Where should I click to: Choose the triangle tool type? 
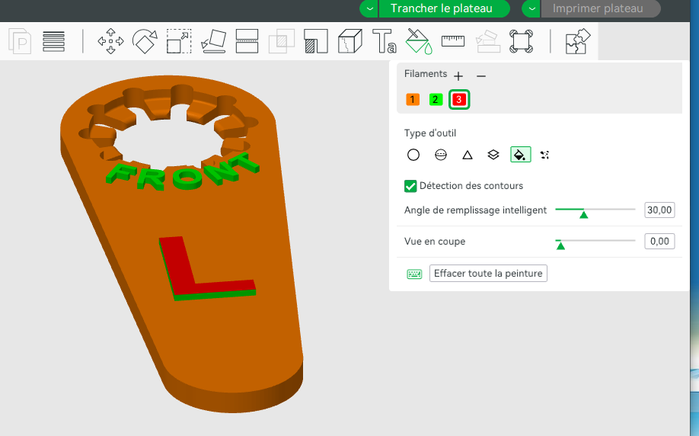click(468, 155)
